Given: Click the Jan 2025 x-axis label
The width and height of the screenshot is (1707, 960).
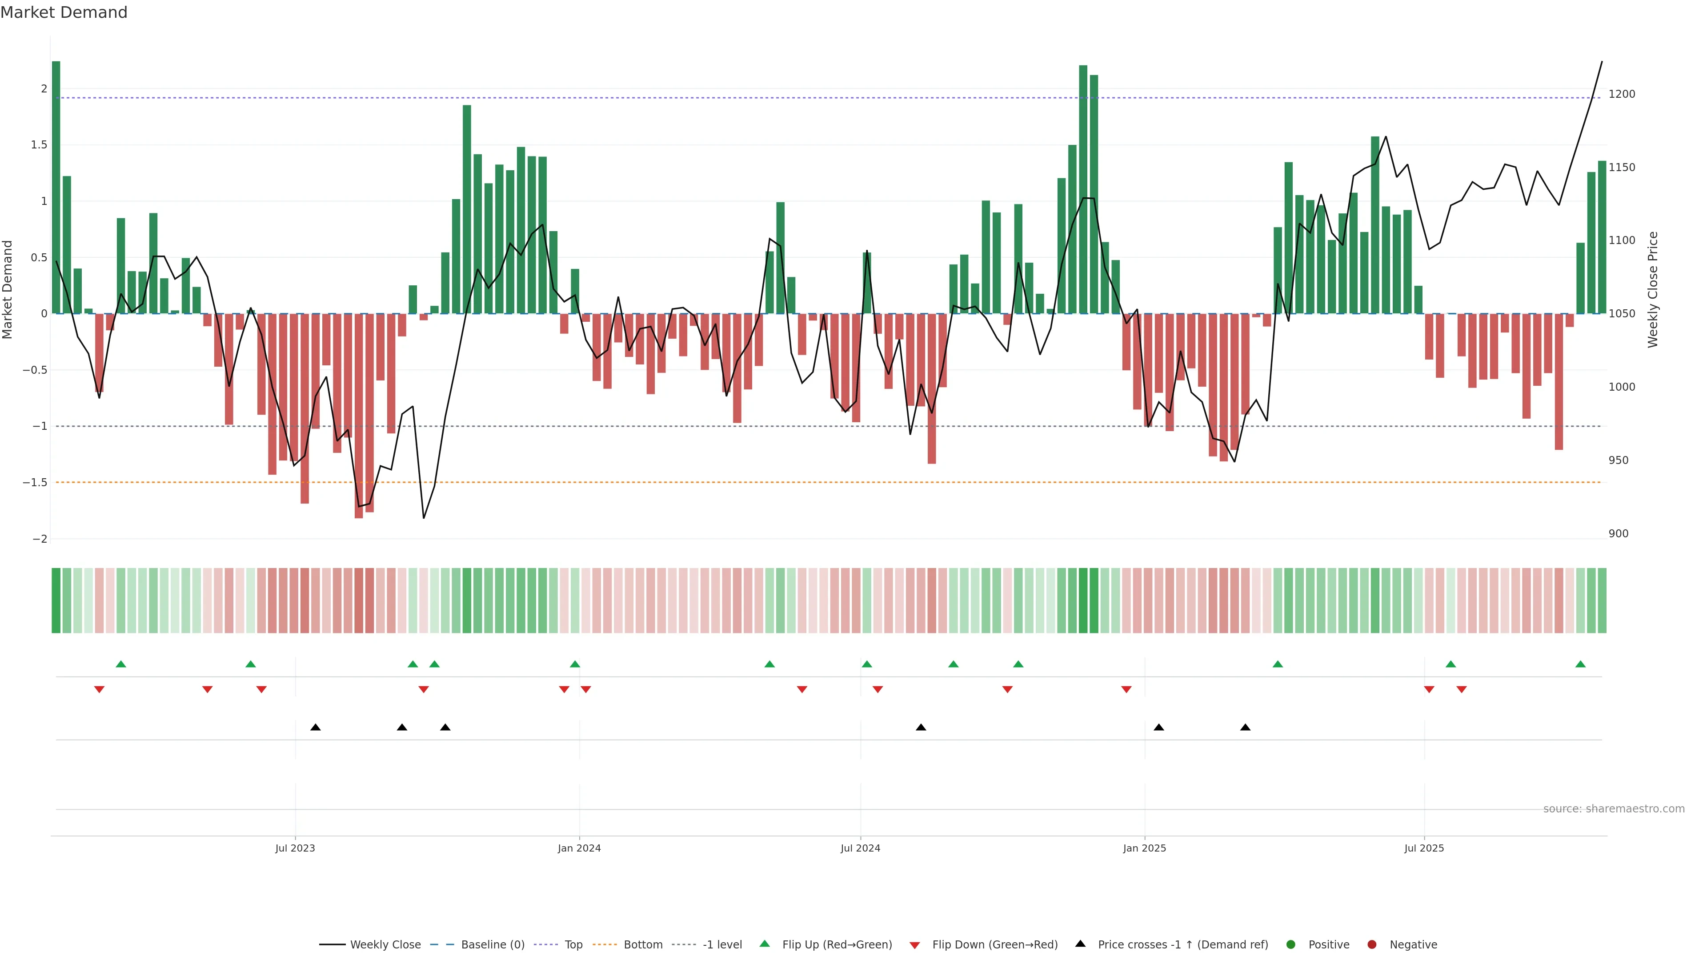Looking at the screenshot, I should coord(1144,848).
